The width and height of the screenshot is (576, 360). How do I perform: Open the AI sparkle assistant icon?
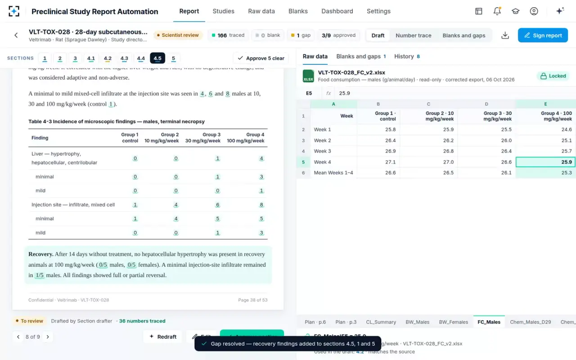click(x=560, y=11)
